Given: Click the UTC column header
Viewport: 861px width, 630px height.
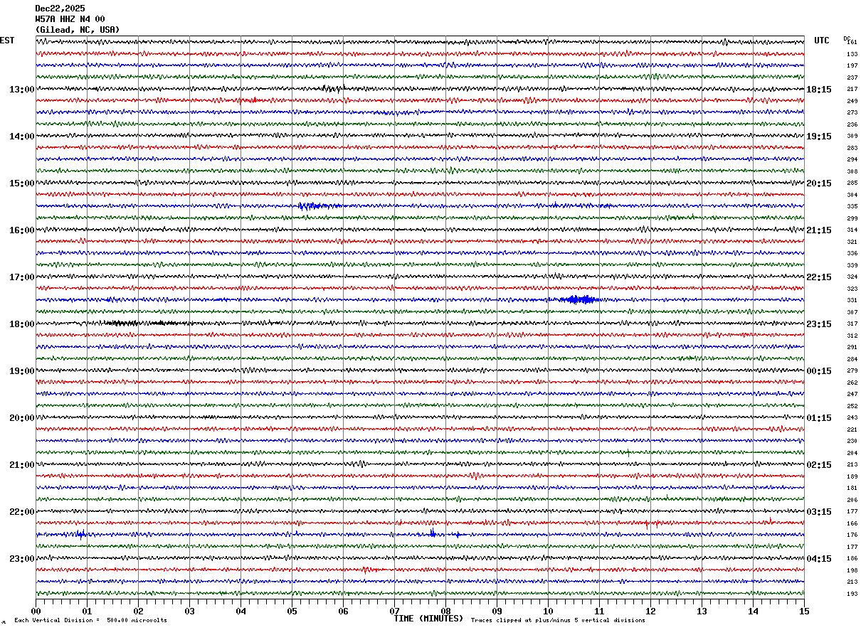Looking at the screenshot, I should pyautogui.click(x=822, y=41).
